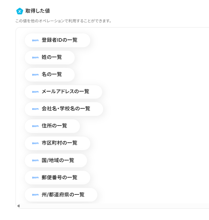Click Zoom icon beside 会社名・学校名の一覧
This screenshot has height=220, width=209.
pos(35,109)
